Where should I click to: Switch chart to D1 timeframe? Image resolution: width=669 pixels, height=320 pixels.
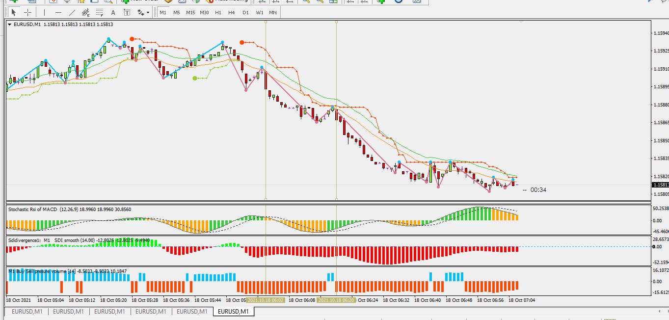pos(245,12)
